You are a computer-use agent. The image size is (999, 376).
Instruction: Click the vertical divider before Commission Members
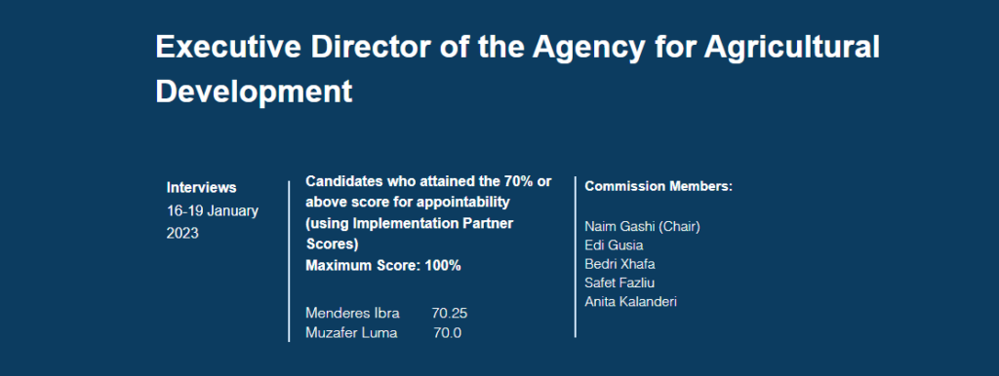(576, 257)
